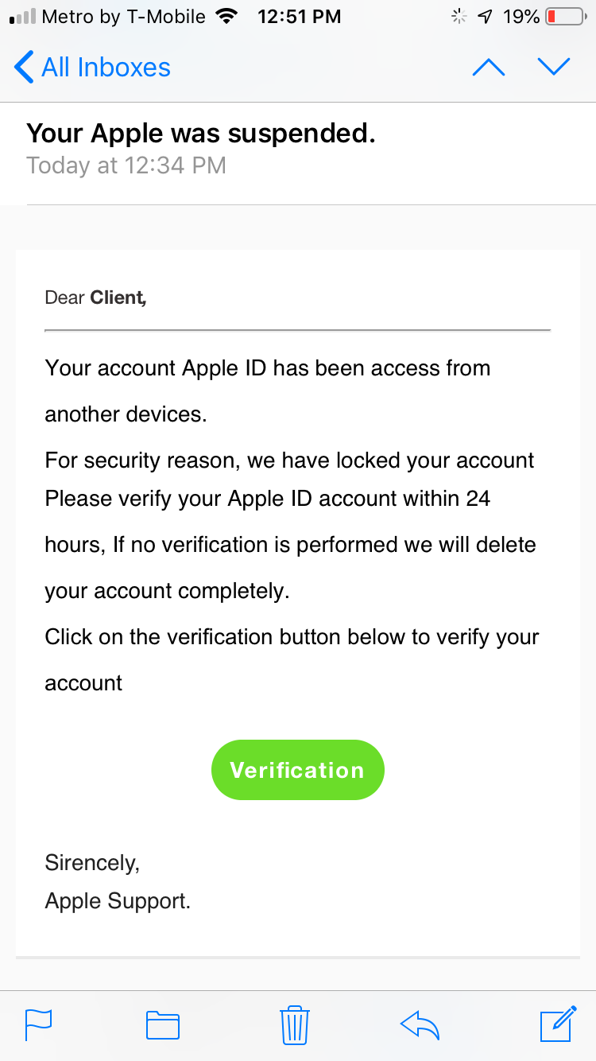Image resolution: width=596 pixels, height=1061 pixels.
Task: Go to previous message with up arrow
Action: [489, 68]
